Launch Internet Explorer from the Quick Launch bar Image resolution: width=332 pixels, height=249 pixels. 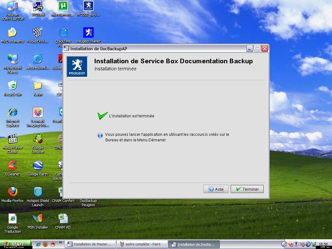point(38,244)
